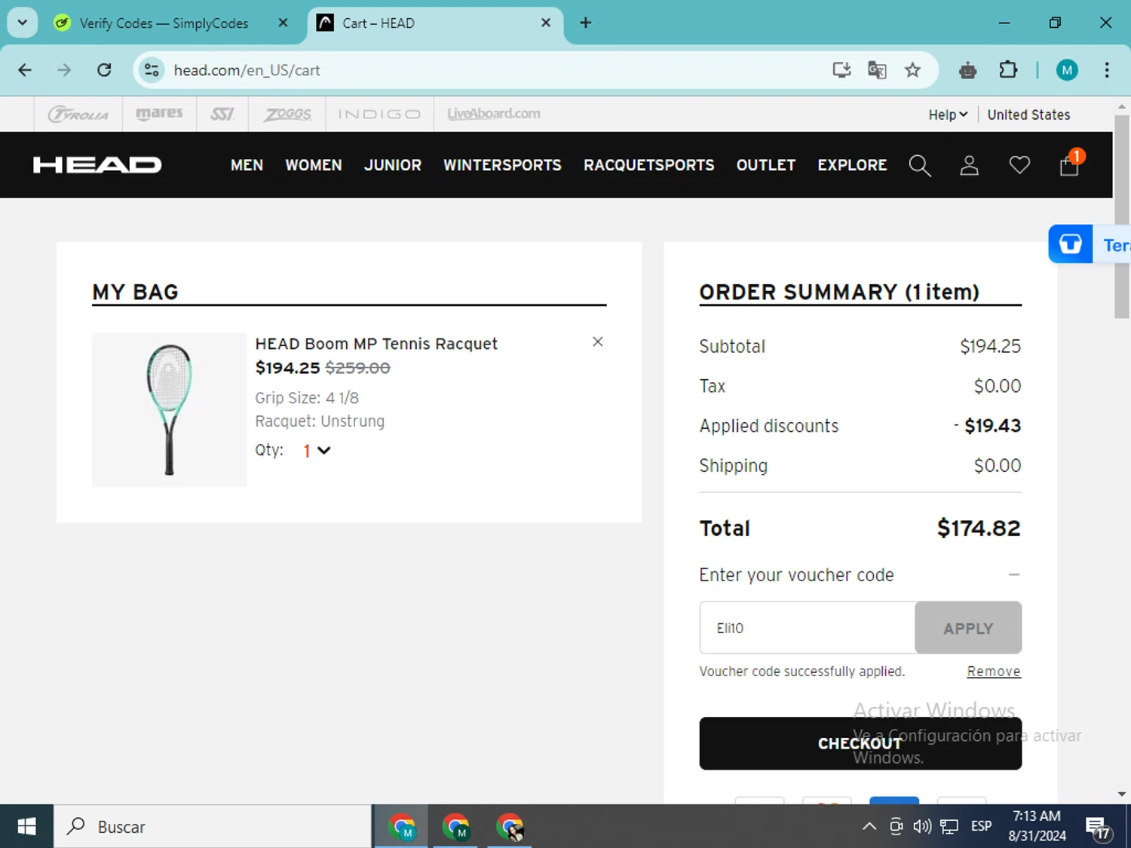Remove the applied voucher code
The height and width of the screenshot is (848, 1131).
click(994, 672)
